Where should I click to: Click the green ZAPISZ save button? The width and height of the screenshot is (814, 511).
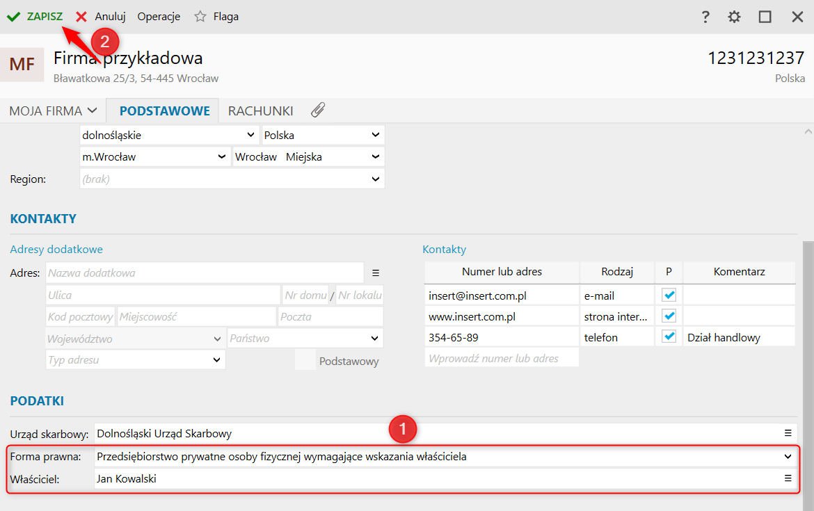click(x=35, y=17)
